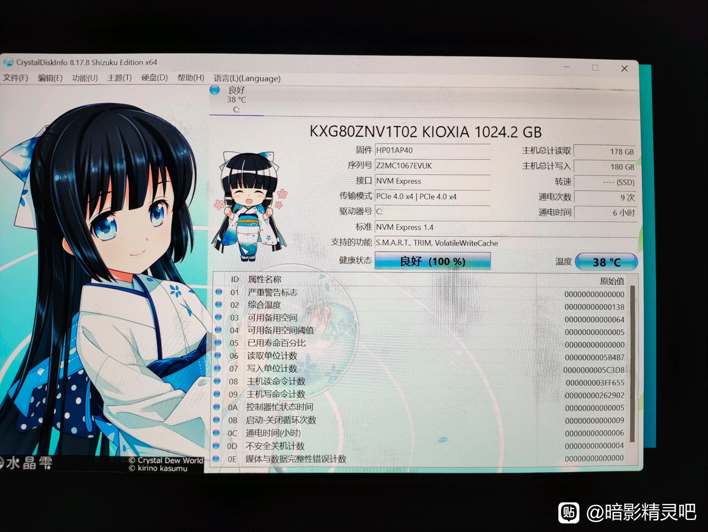
Task: Click the status dot for 09 主机写命令计数
Action: coord(217,394)
